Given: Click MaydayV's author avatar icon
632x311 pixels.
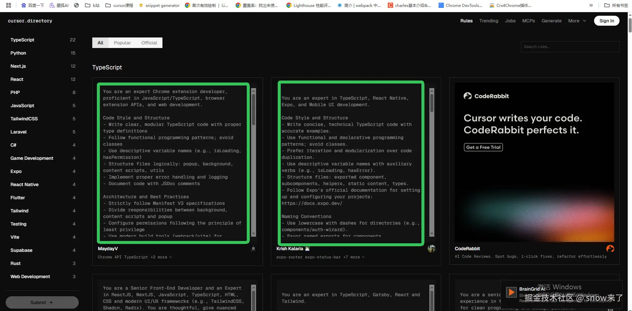Looking at the screenshot, I should [x=253, y=249].
